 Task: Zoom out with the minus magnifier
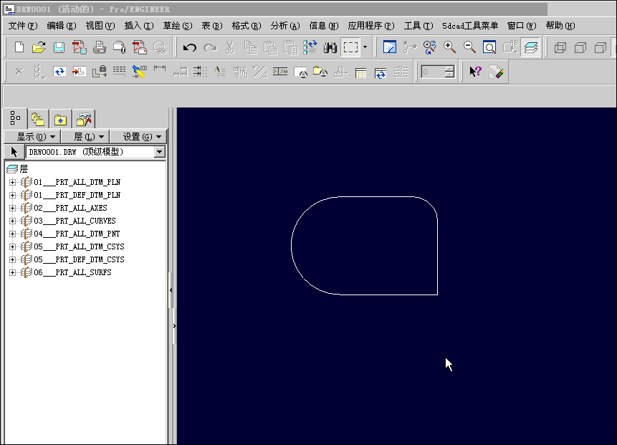pyautogui.click(x=469, y=47)
